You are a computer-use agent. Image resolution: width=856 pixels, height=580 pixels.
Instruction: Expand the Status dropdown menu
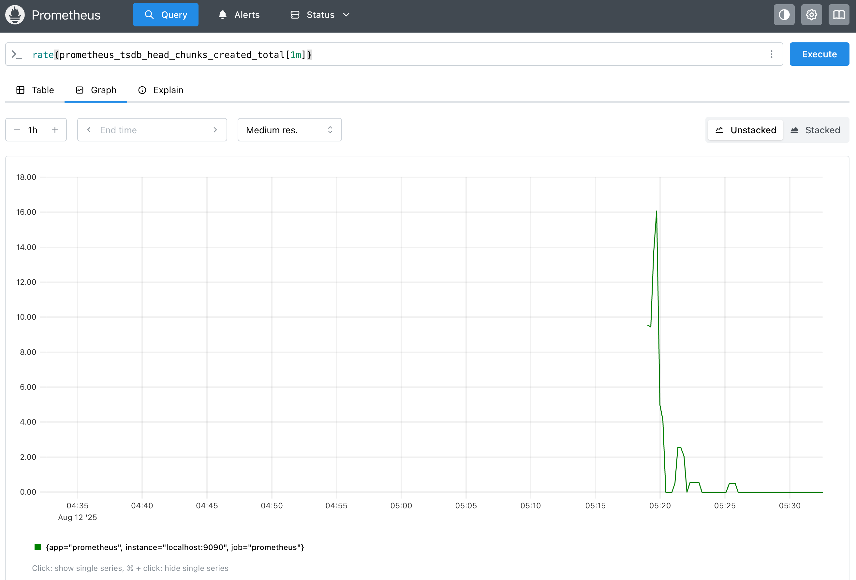pyautogui.click(x=320, y=15)
